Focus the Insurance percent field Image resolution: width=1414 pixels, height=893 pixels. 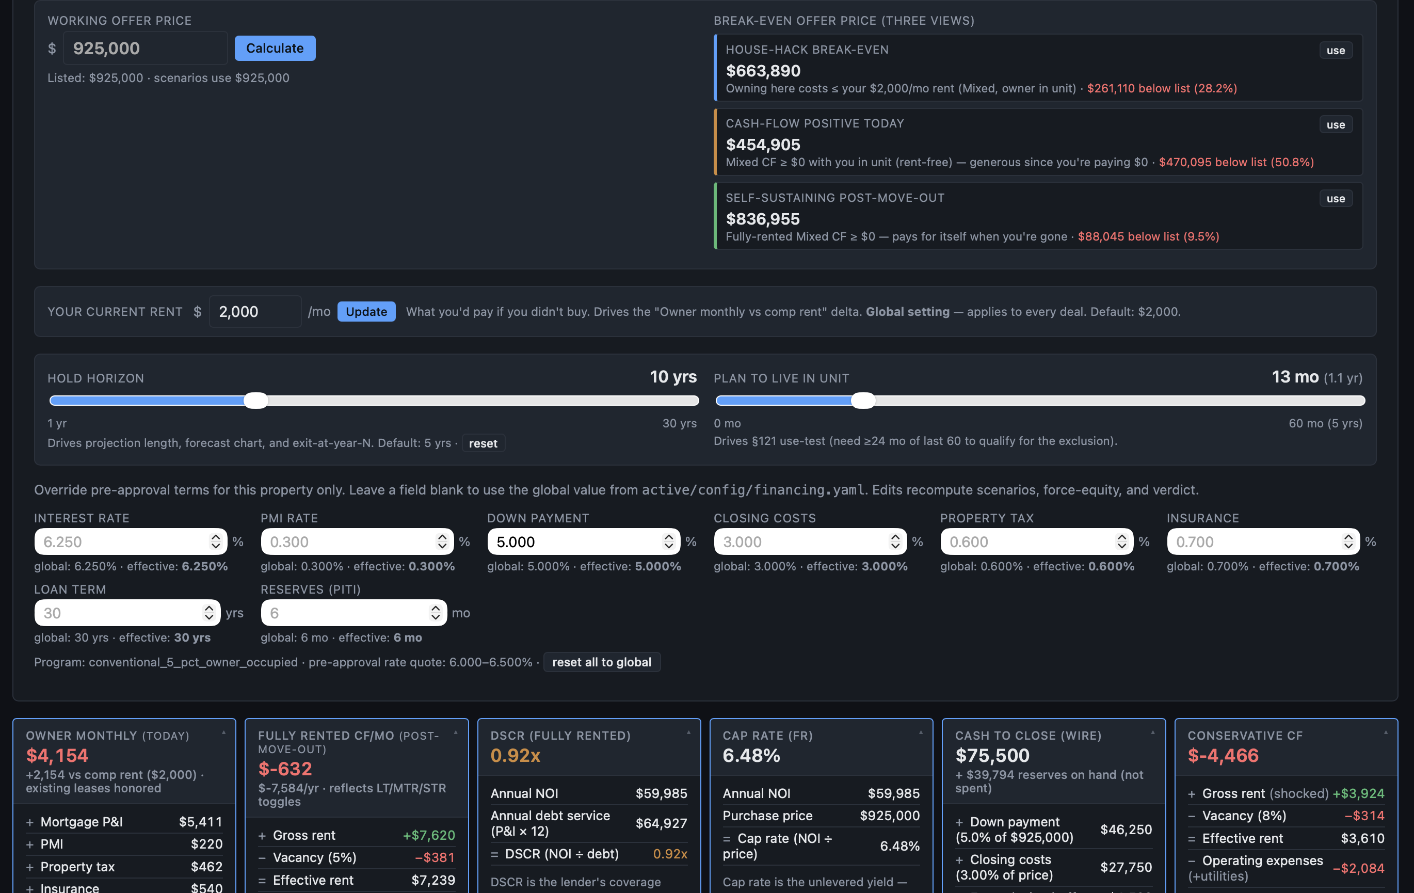pyautogui.click(x=1263, y=541)
